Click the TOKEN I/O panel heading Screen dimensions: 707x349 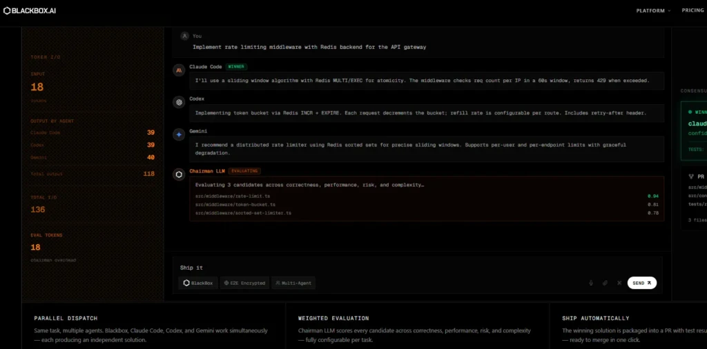click(46, 57)
